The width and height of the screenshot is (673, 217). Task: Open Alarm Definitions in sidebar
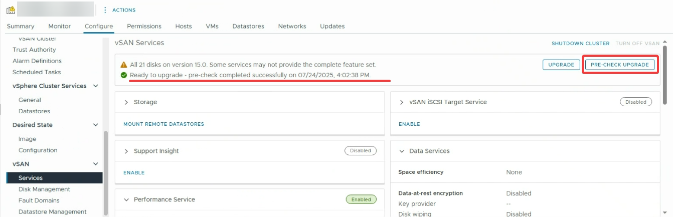[x=37, y=61]
